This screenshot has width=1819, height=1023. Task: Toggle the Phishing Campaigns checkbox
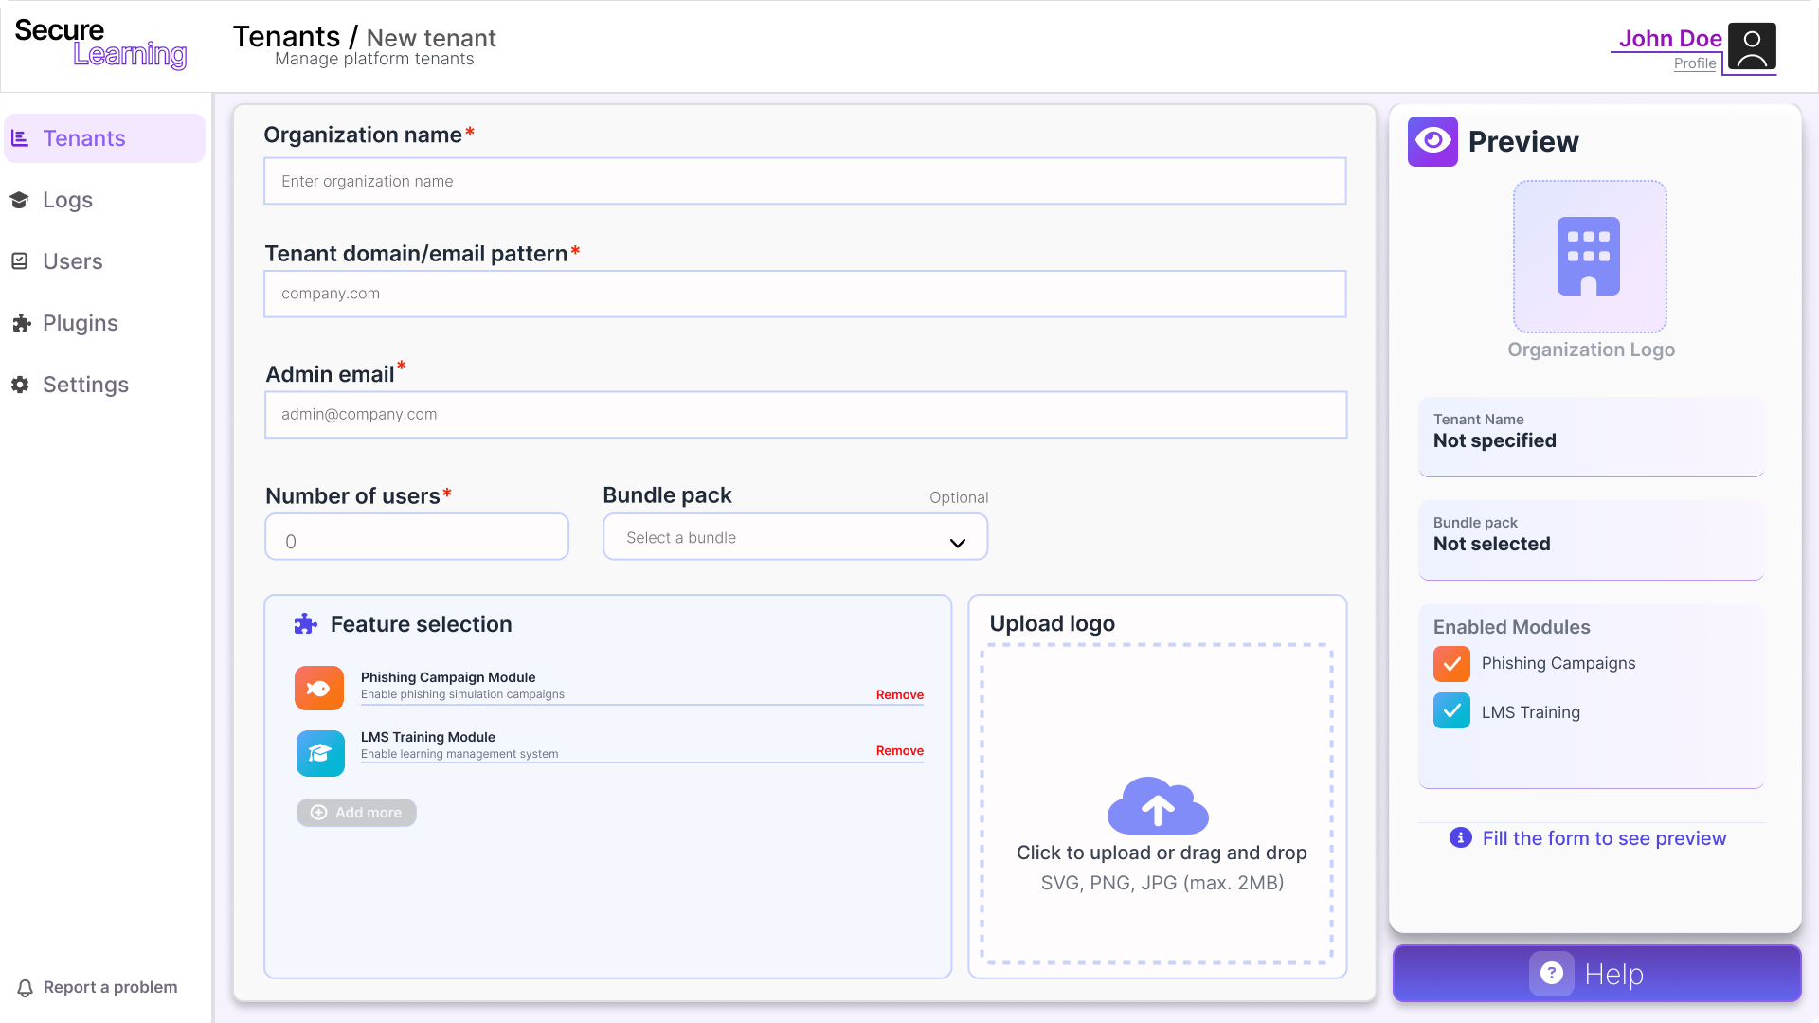1451,664
